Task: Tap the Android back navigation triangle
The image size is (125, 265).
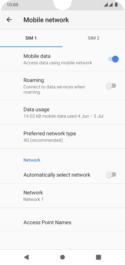Action: click(26, 257)
